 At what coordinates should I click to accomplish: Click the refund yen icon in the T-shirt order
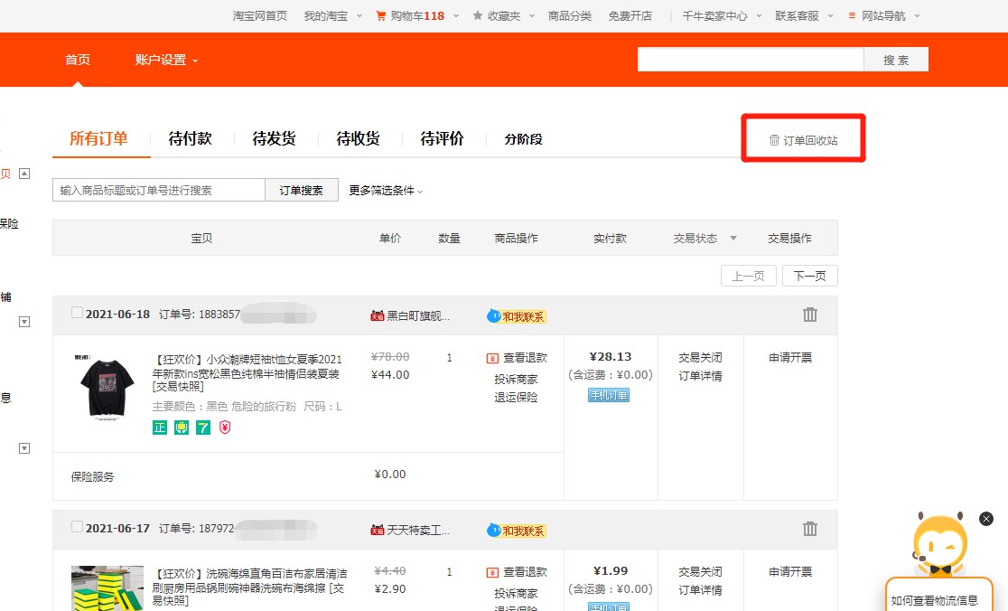point(492,358)
